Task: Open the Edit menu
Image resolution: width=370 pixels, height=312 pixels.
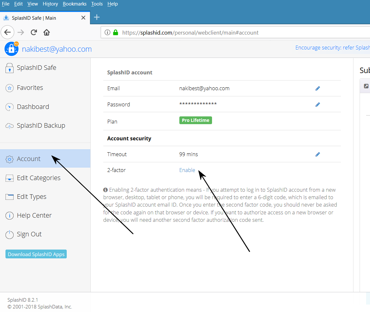Action: point(18,4)
